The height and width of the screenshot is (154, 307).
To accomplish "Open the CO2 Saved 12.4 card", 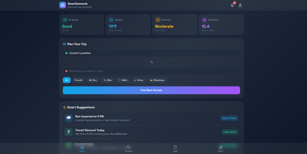I will (x=221, y=24).
